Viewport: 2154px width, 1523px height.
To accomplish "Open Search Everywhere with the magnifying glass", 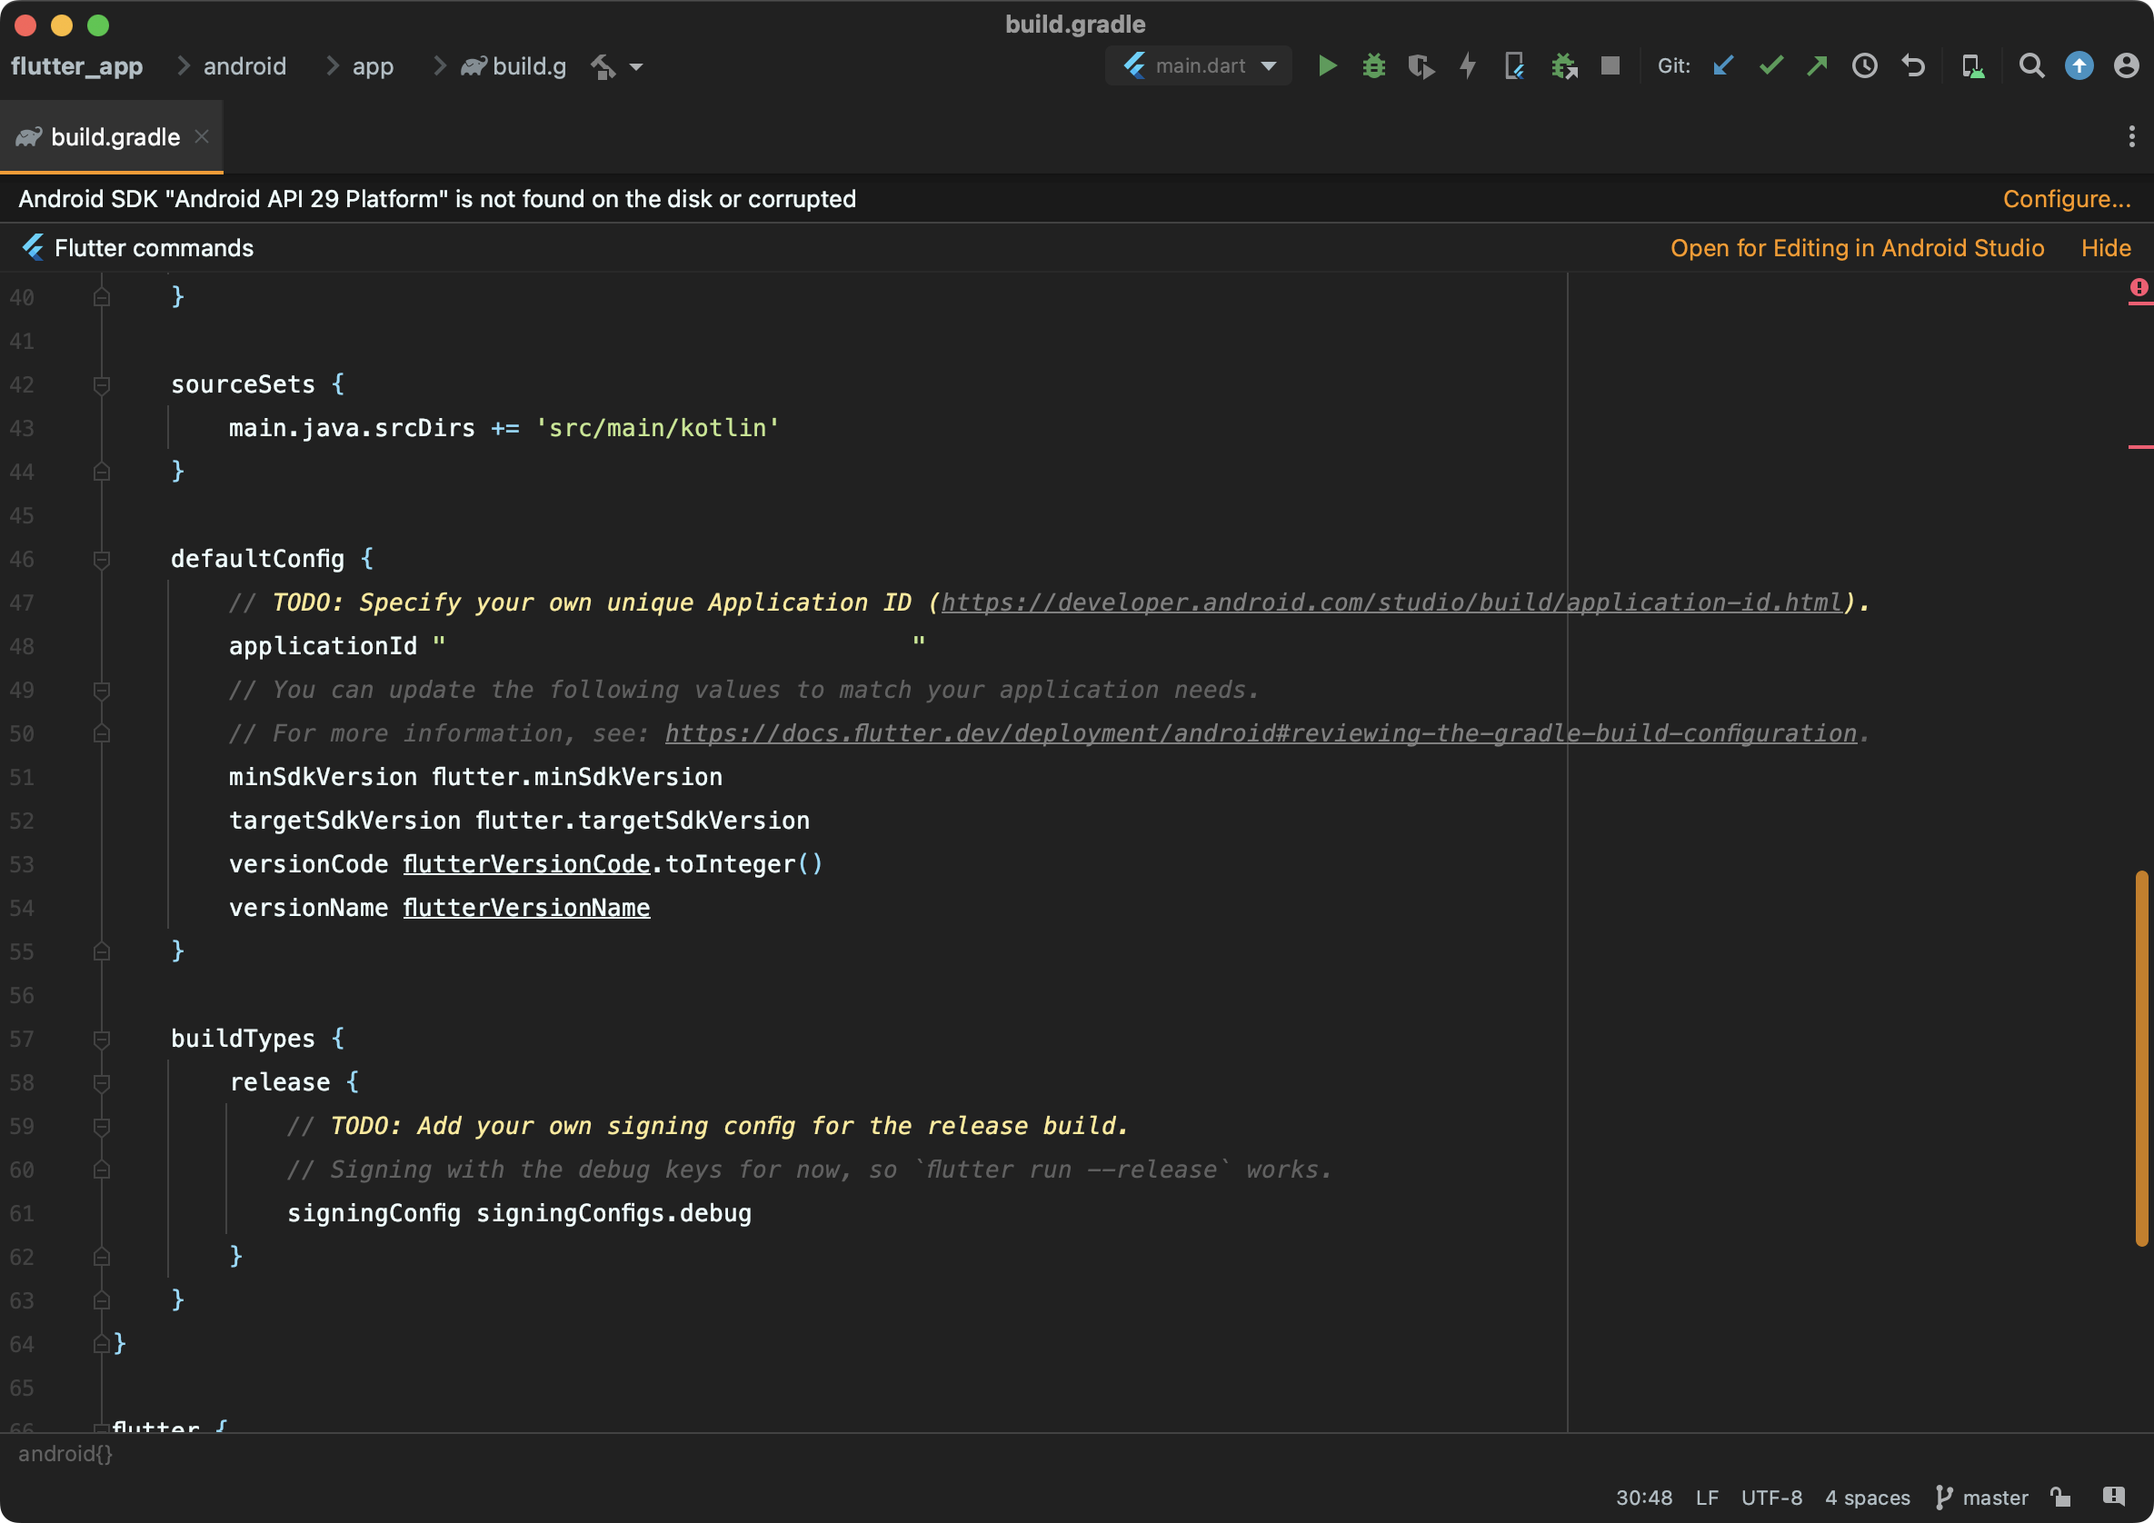I will click(2031, 65).
